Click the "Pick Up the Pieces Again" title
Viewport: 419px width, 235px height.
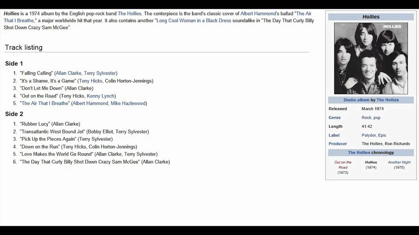pyautogui.click(x=48, y=139)
